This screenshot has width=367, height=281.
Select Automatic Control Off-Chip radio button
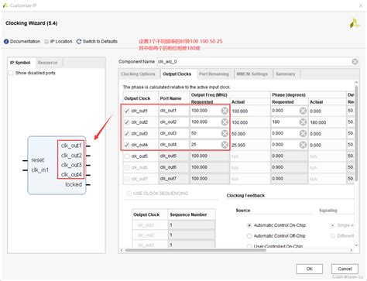point(249,236)
